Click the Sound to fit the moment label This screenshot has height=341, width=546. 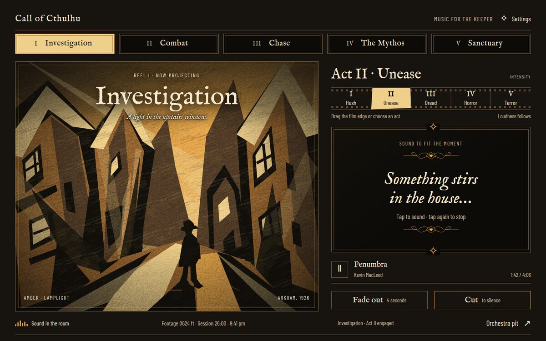(x=431, y=144)
